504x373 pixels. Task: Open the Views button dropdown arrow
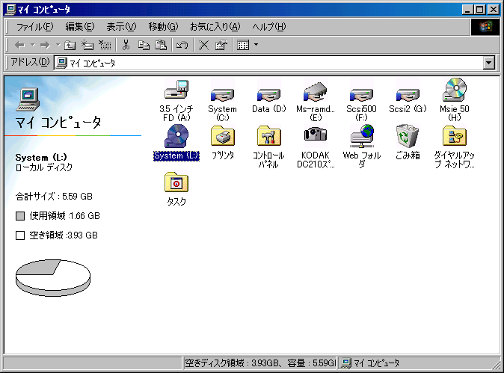pos(256,45)
